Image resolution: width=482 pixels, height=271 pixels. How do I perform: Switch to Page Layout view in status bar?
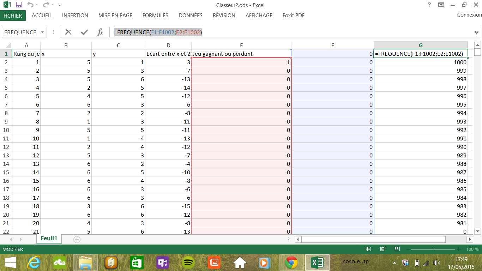pos(382,249)
